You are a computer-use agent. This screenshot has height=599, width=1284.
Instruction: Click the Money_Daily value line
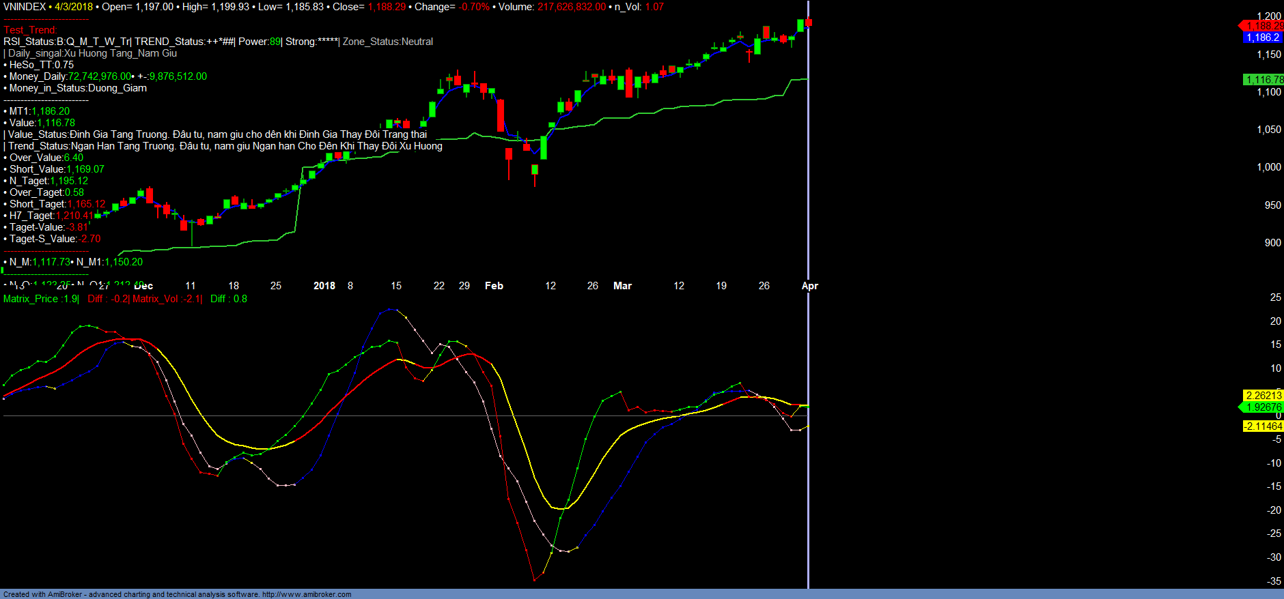click(x=107, y=76)
